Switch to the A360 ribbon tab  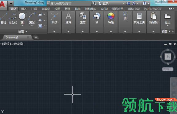coord(104,9)
